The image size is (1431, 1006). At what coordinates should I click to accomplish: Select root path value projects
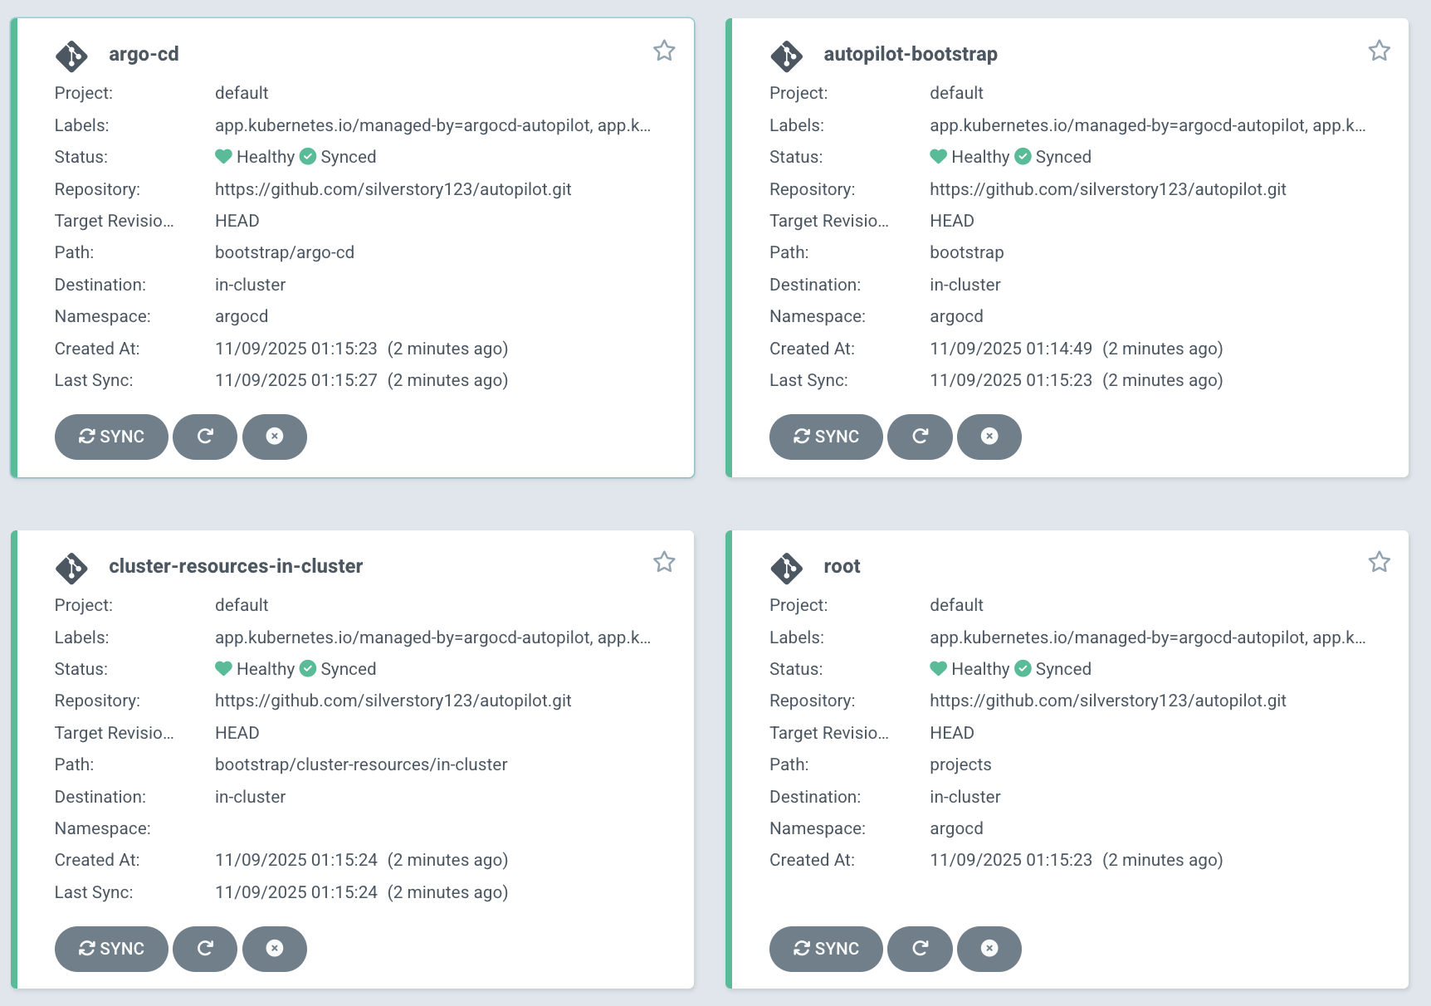pos(960,764)
